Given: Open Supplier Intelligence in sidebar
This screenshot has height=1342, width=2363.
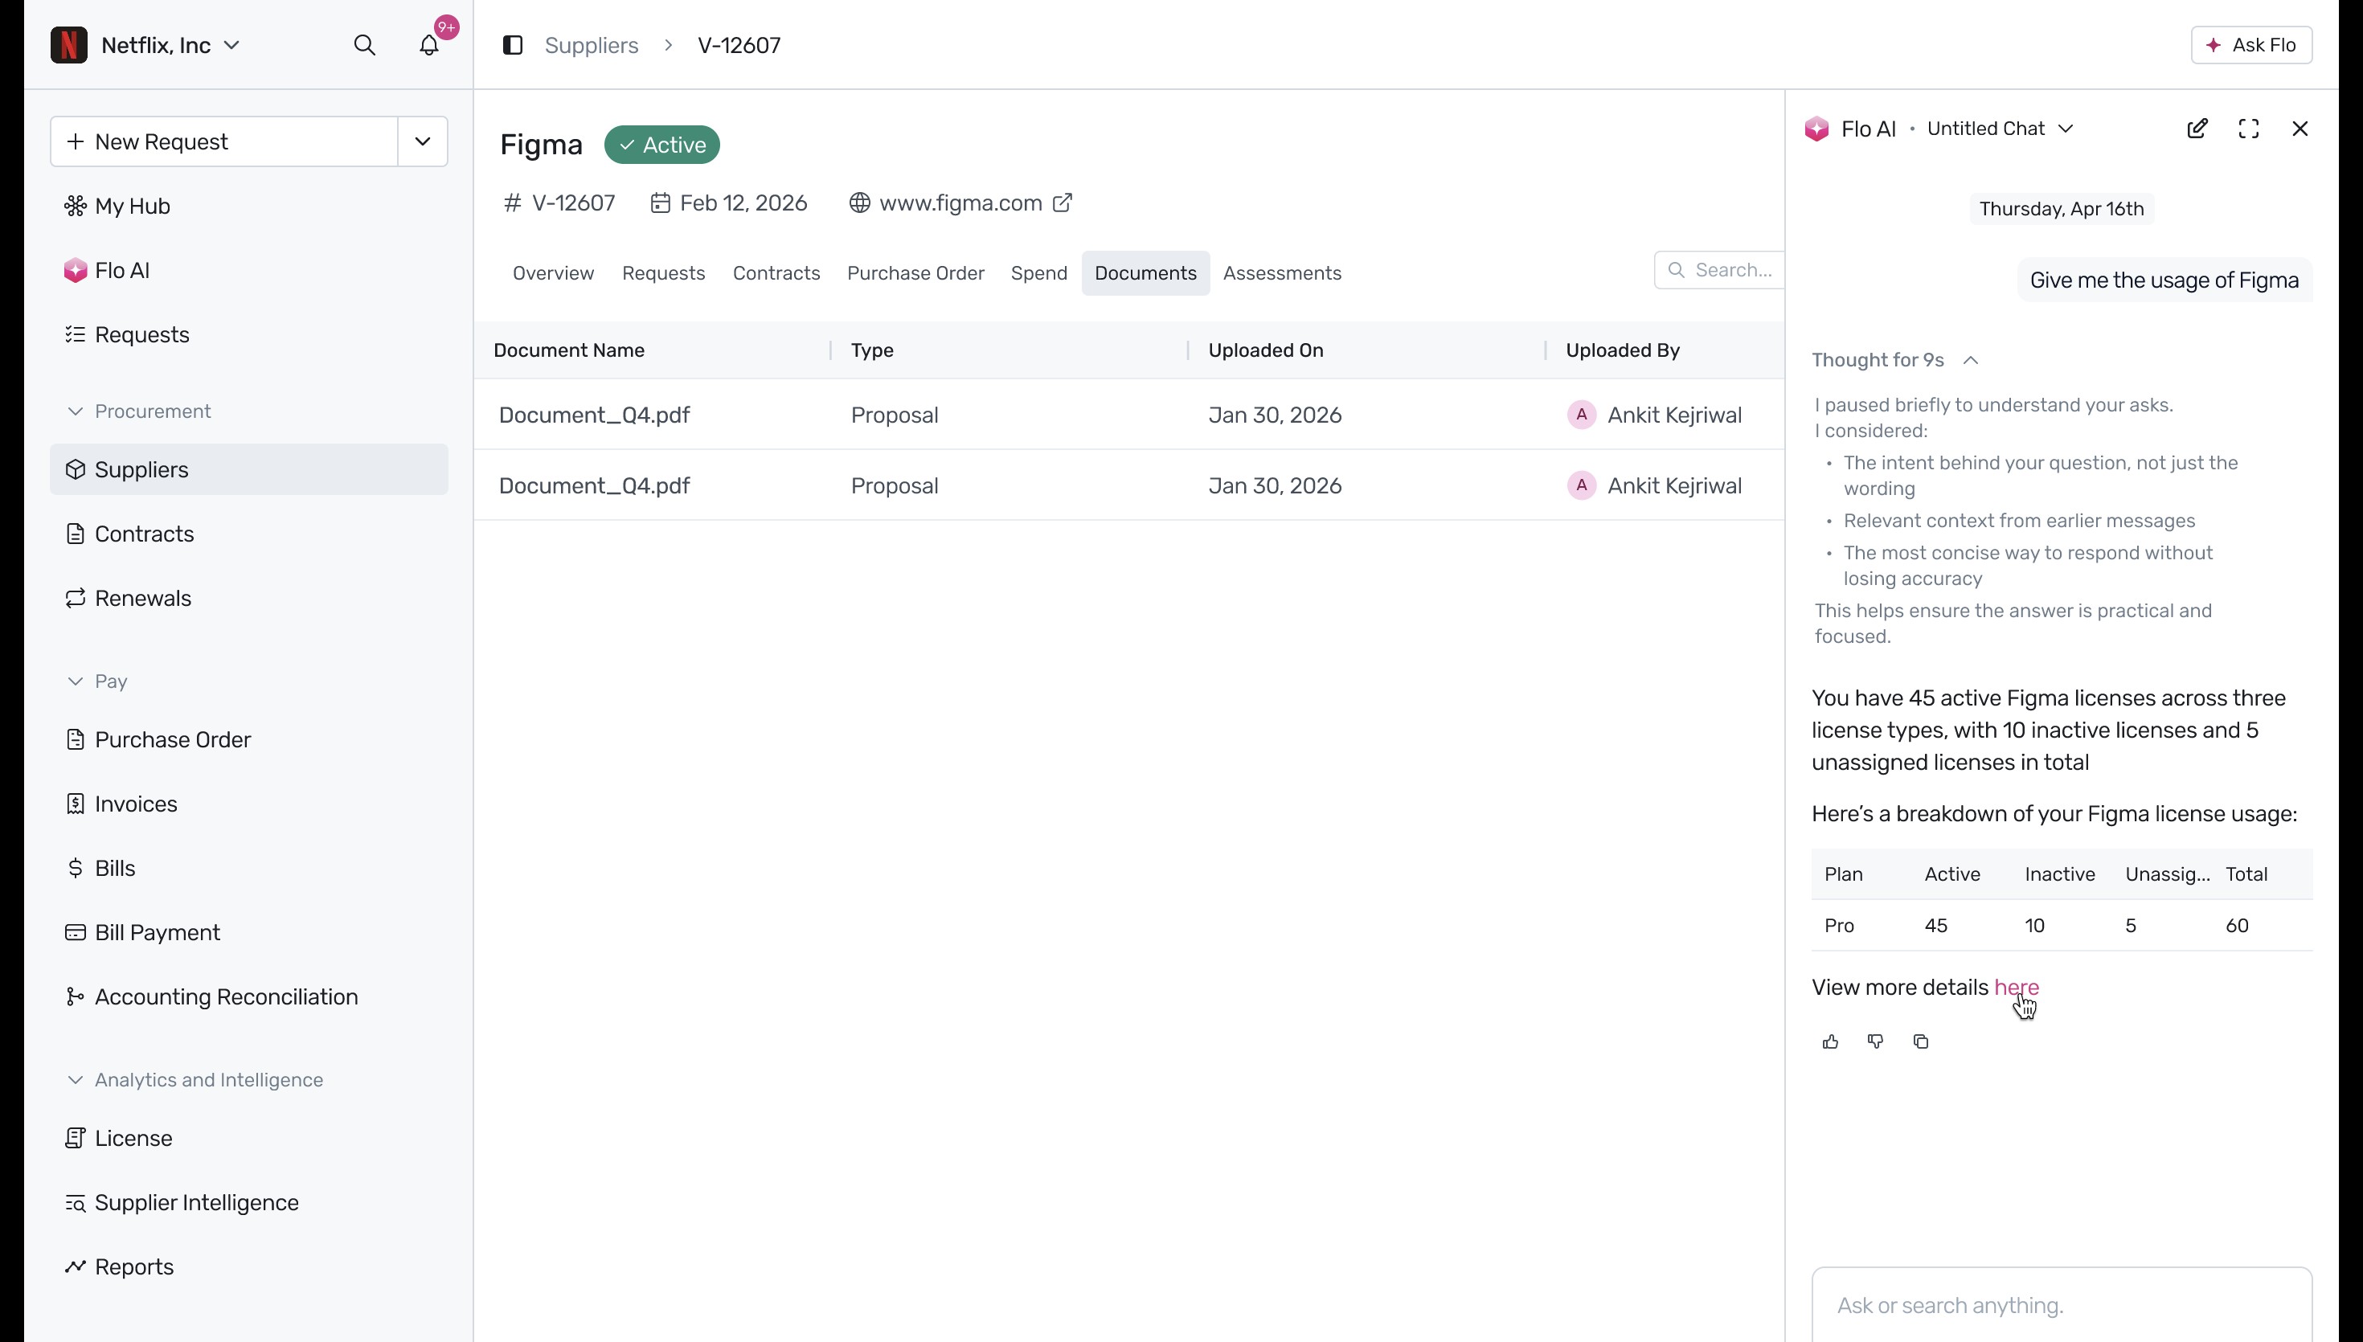Looking at the screenshot, I should pyautogui.click(x=249, y=1203).
